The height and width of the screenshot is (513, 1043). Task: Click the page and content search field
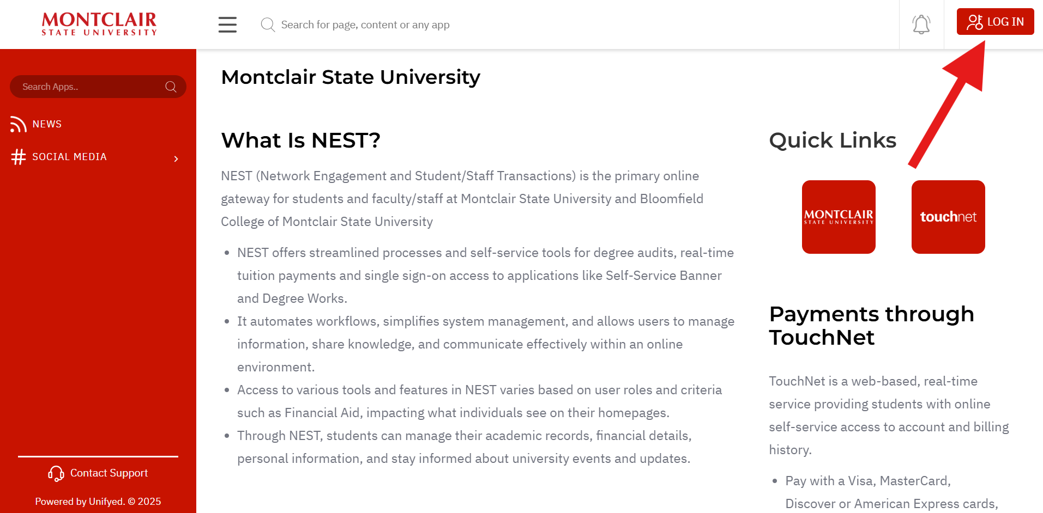pos(365,25)
